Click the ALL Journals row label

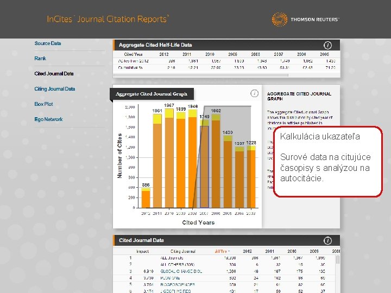click(172, 258)
